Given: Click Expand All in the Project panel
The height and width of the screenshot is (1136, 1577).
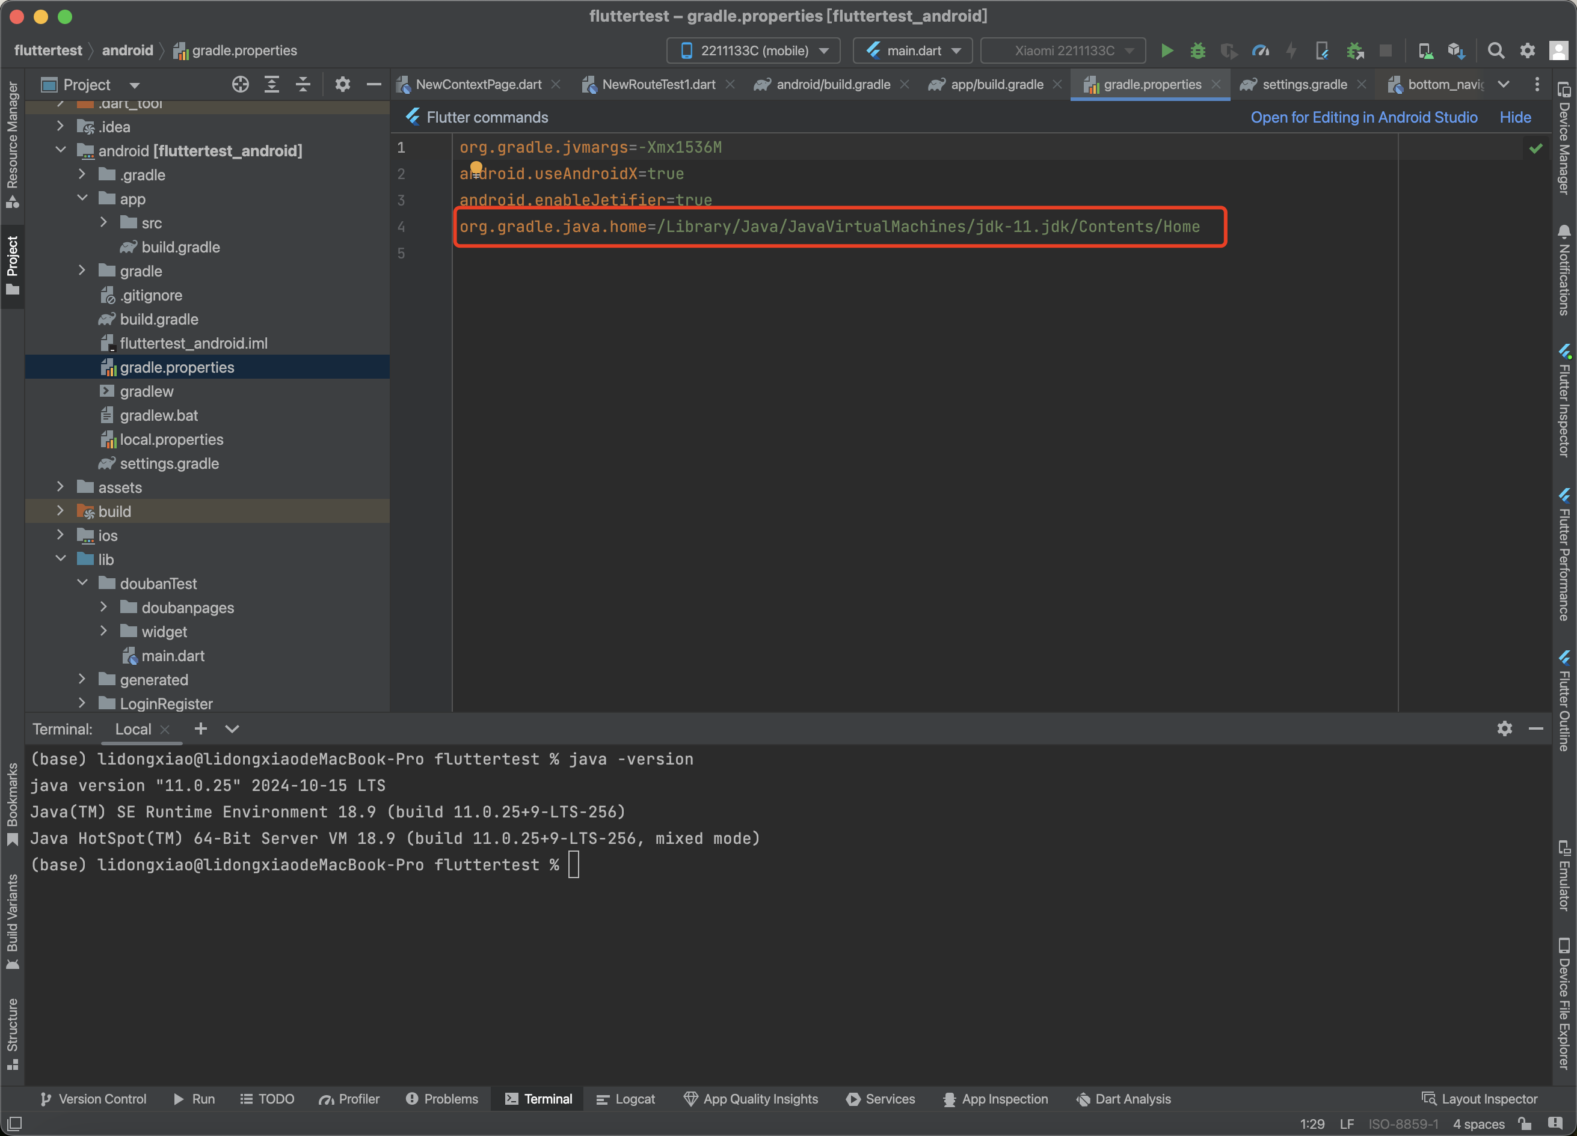Looking at the screenshot, I should click(272, 85).
